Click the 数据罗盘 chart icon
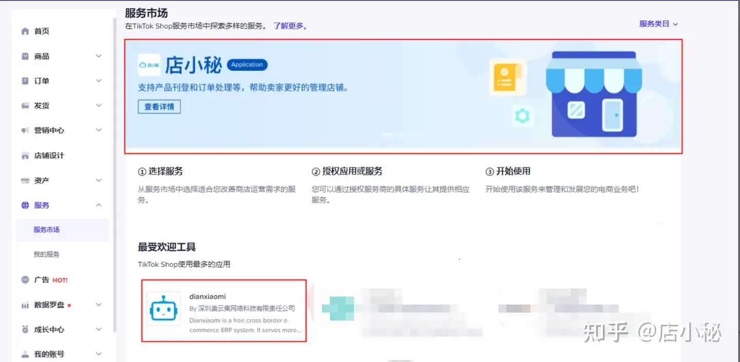 [x=25, y=305]
